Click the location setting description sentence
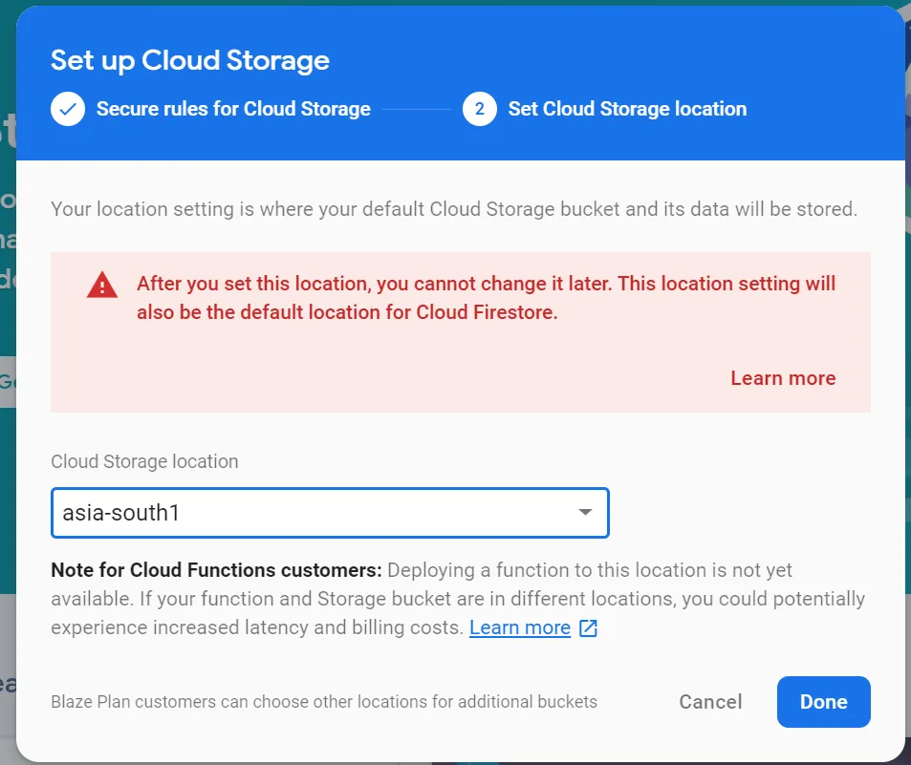This screenshot has width=911, height=765. tap(454, 209)
